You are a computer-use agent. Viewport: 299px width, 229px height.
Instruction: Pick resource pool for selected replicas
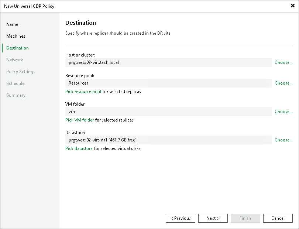click(x=83, y=91)
